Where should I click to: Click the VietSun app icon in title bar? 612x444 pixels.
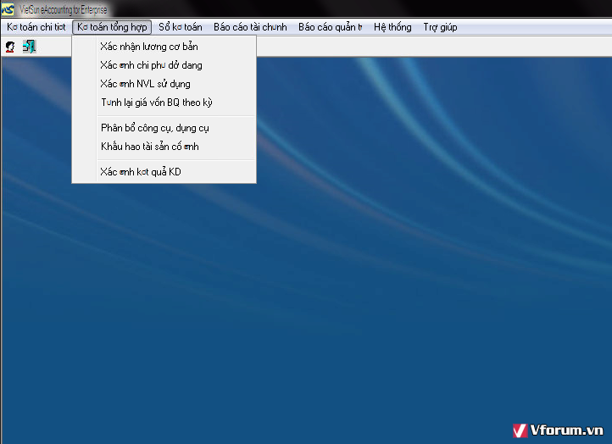pyautogui.click(x=7, y=8)
